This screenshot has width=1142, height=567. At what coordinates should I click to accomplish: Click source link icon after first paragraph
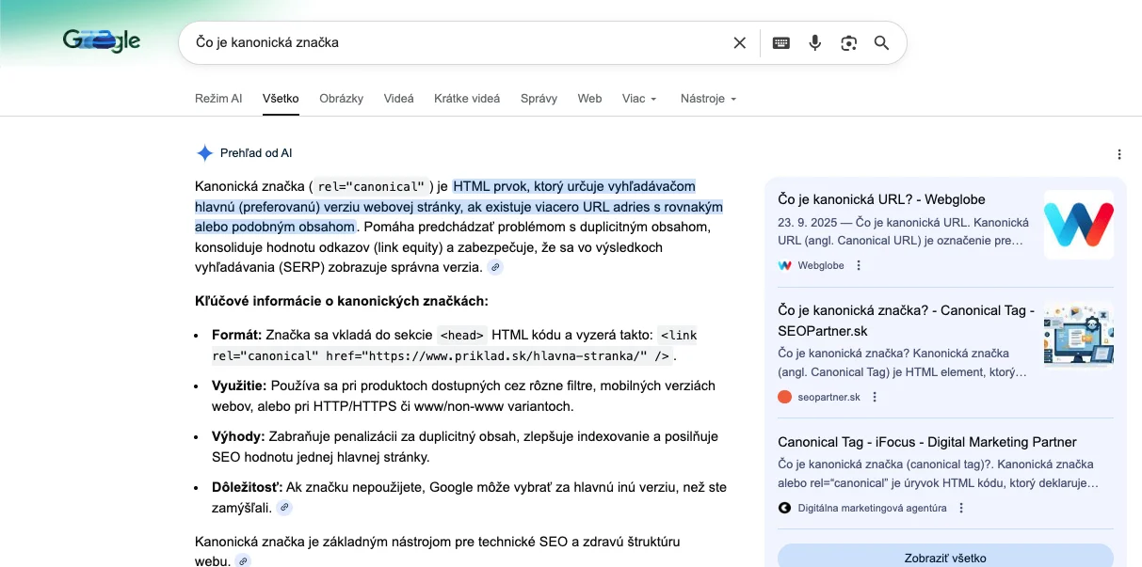click(495, 268)
